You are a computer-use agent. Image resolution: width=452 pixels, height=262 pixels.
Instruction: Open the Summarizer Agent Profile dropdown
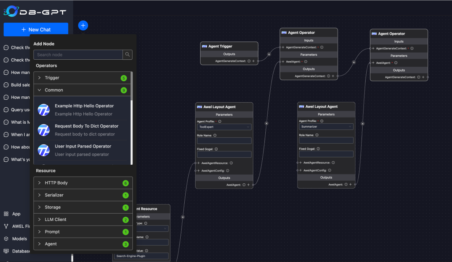click(x=326, y=126)
